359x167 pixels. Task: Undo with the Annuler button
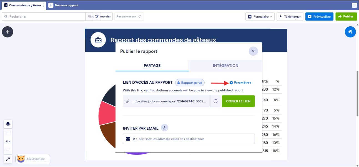(x=103, y=17)
